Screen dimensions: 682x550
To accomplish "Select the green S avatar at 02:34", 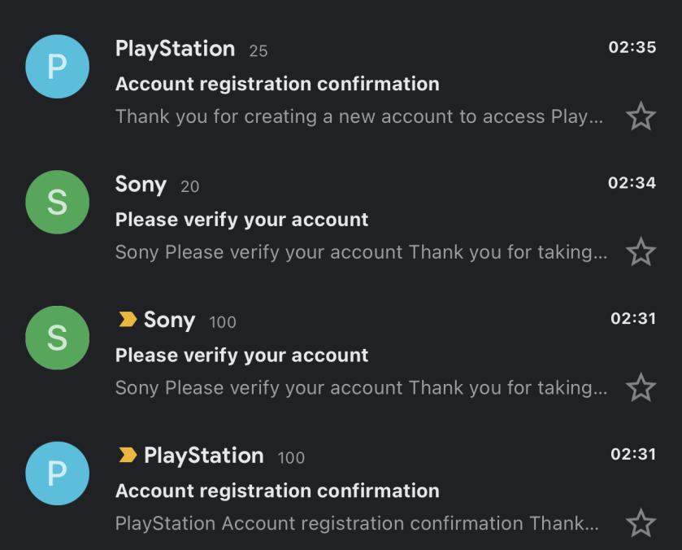I will 58,202.
